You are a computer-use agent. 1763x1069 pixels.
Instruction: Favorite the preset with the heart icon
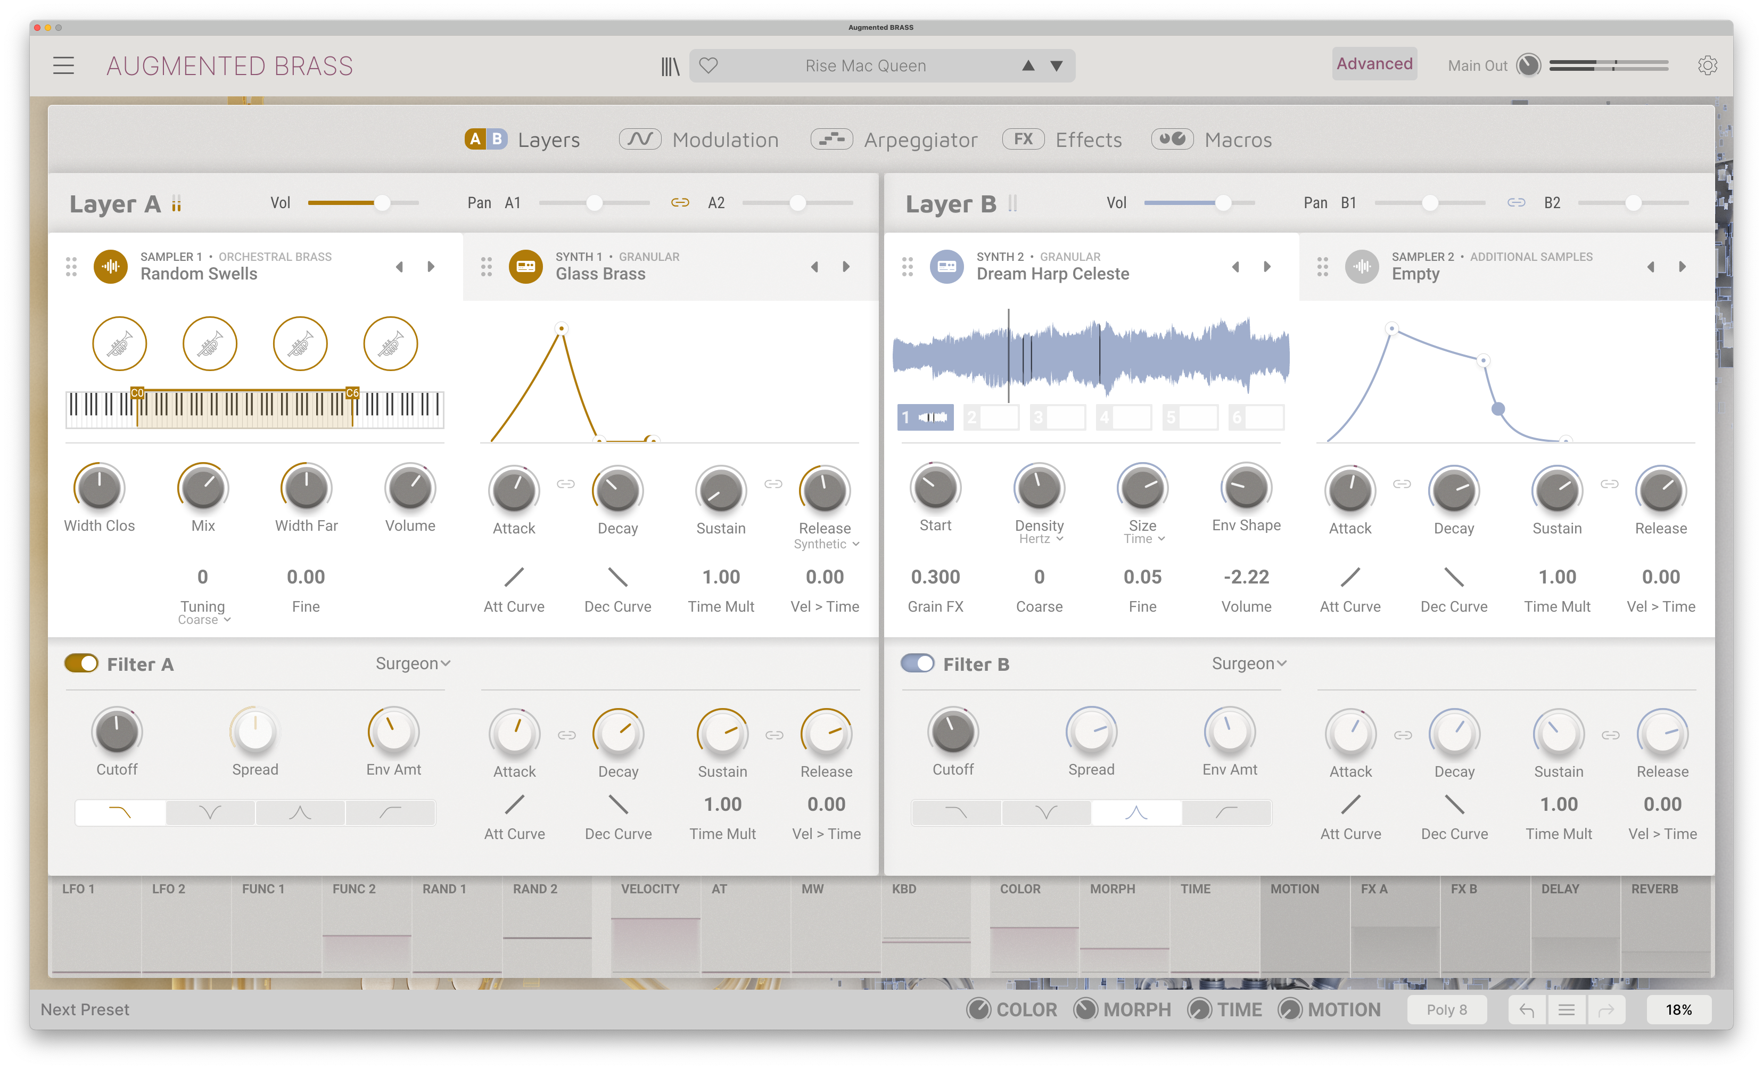point(709,66)
